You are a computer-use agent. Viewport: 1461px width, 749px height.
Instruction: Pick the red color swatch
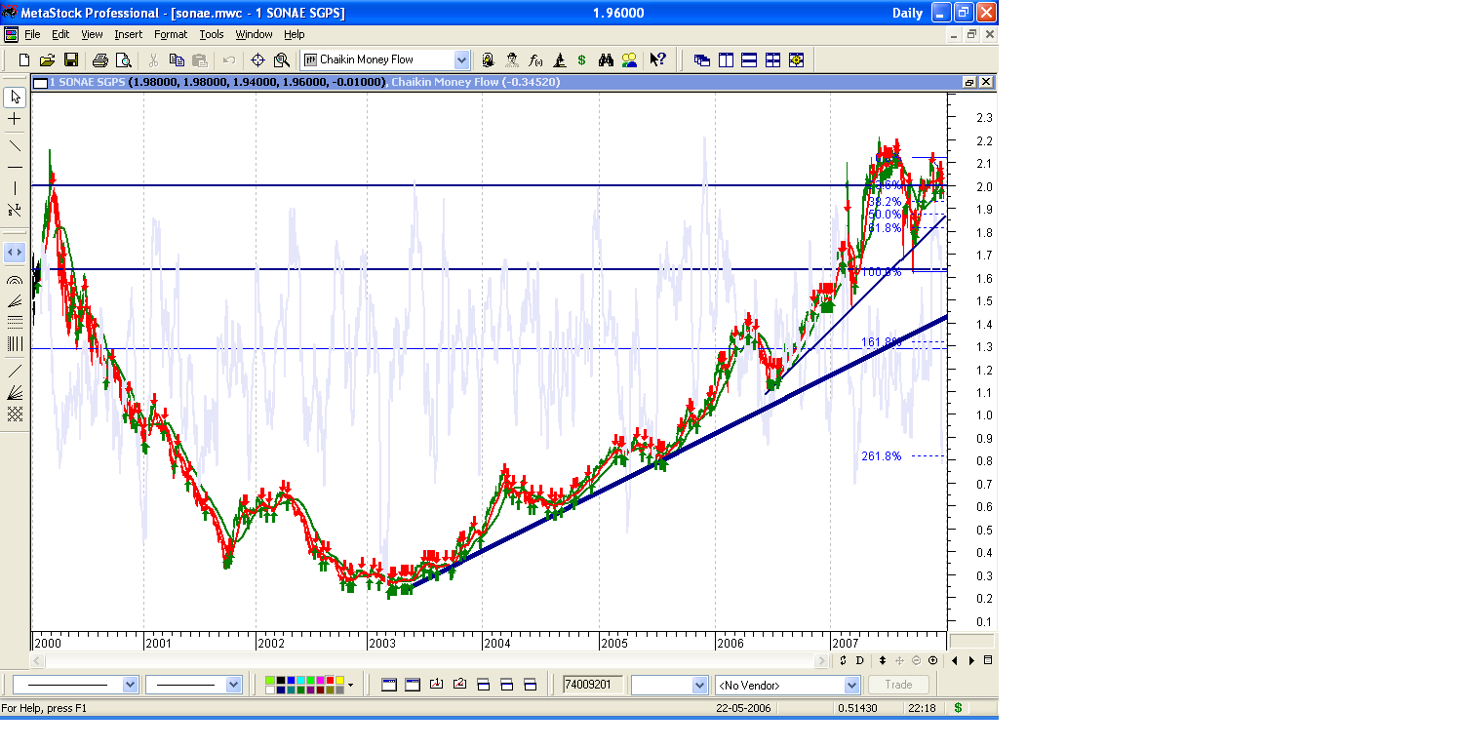330,680
